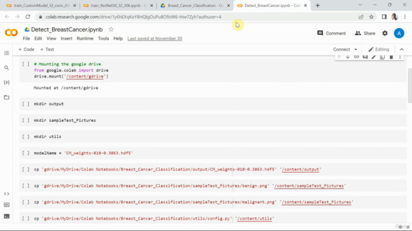Collapse the header with the chevron-up
The height and width of the screenshot is (231, 412).
(402, 49)
